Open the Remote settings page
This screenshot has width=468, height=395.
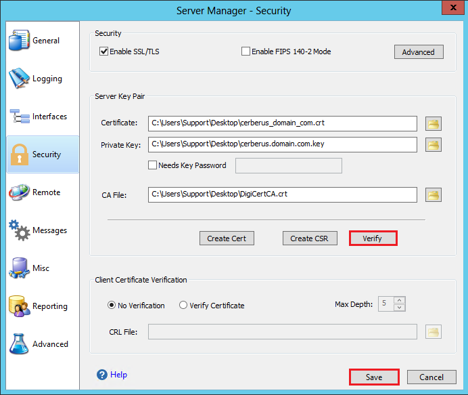click(42, 192)
